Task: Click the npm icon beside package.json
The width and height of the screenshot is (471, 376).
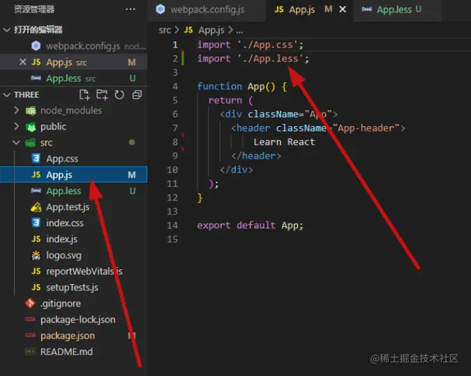Action: coord(30,335)
